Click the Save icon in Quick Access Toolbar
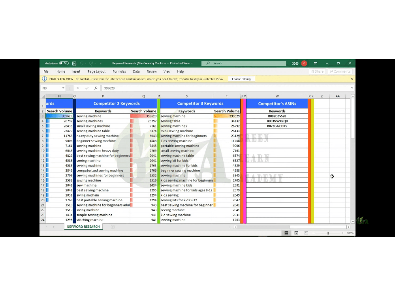 click(x=74, y=63)
